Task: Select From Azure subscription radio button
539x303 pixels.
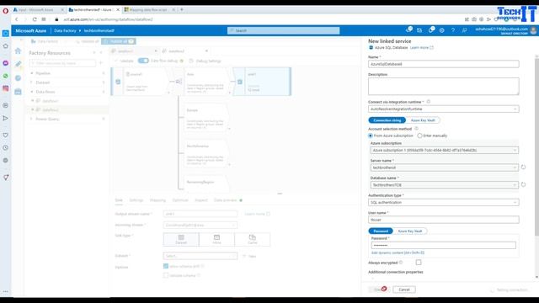Action: (x=371, y=136)
